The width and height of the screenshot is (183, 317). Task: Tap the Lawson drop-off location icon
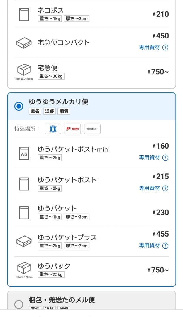coord(53,129)
